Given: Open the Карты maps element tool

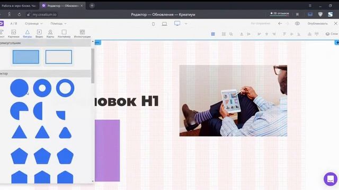Looking at the screenshot, I should [x=50, y=34].
